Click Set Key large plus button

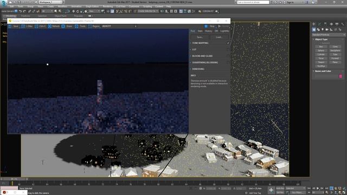(271, 190)
